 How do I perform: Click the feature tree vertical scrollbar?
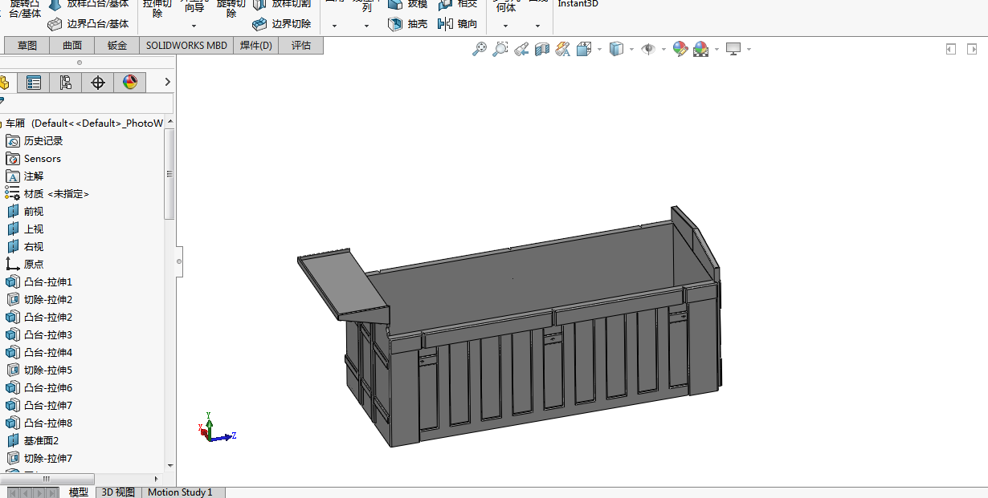[169, 174]
